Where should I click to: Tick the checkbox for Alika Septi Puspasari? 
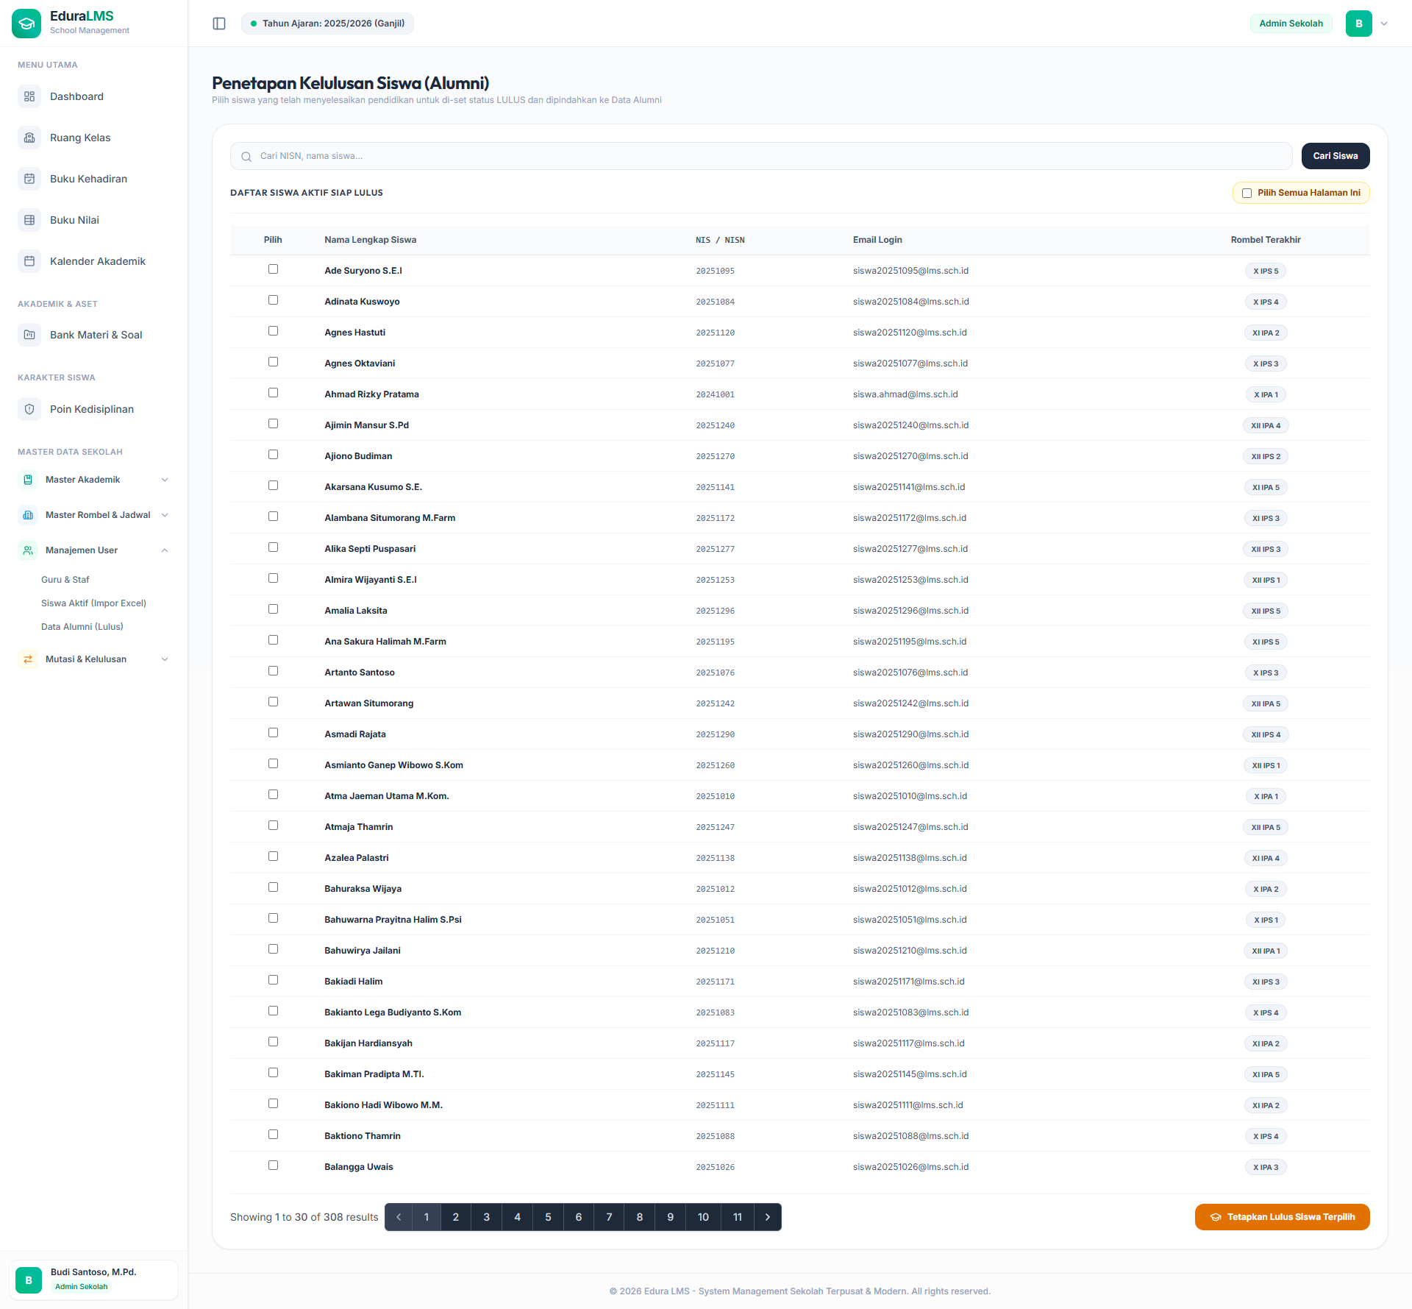(x=274, y=547)
